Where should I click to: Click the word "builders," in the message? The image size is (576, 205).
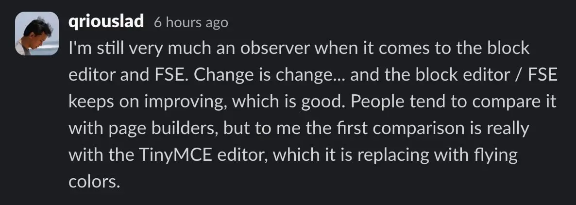pyautogui.click(x=163, y=129)
